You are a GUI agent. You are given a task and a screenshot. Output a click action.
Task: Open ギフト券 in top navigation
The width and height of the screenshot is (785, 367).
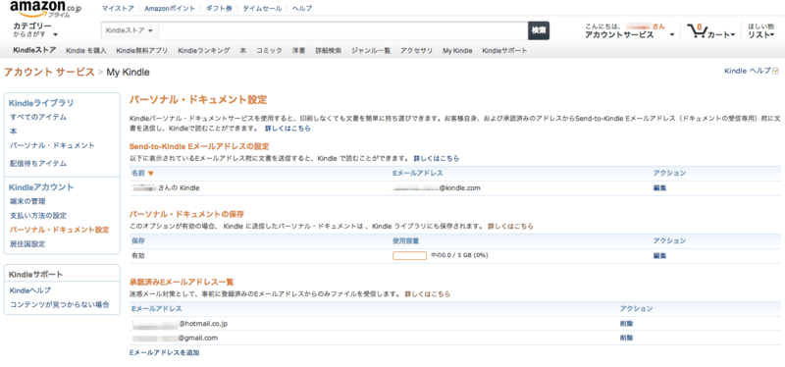click(218, 9)
